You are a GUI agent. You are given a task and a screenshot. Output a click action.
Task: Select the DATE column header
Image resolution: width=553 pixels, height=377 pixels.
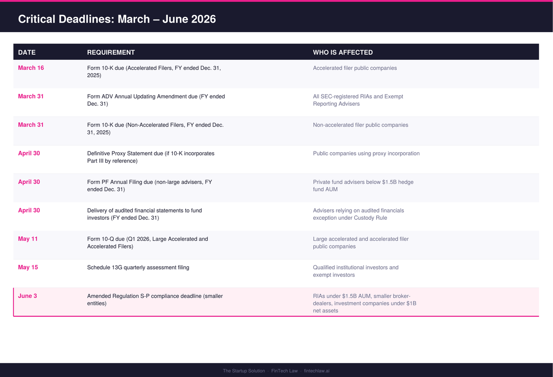tap(27, 52)
